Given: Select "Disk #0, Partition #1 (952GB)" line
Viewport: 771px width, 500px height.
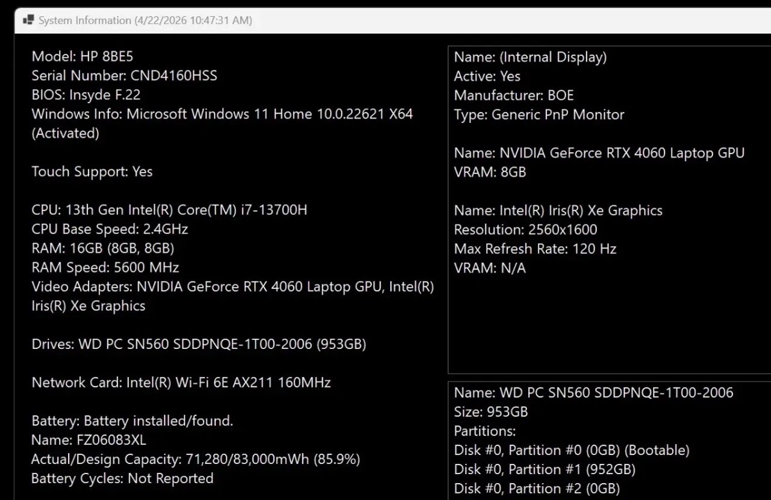Looking at the screenshot, I should (545, 470).
